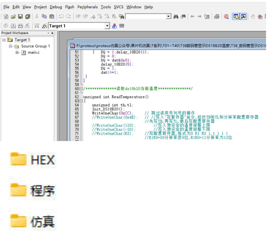Close the Project Workspace panel

pos(52,33)
